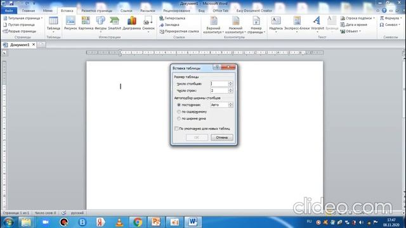Viewport: 406px width, 228px height.
Task: Click the Число столбцов input field
Action: [x=219, y=84]
